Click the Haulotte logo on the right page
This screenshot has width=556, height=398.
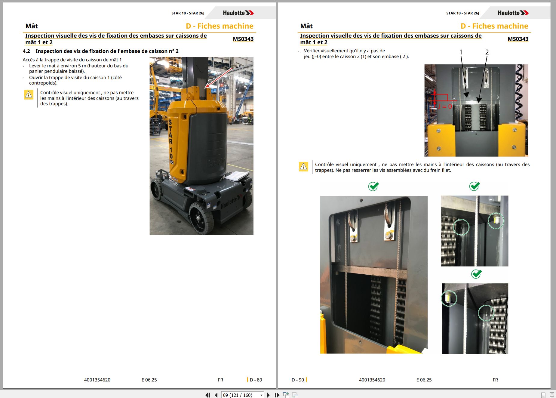click(x=513, y=13)
